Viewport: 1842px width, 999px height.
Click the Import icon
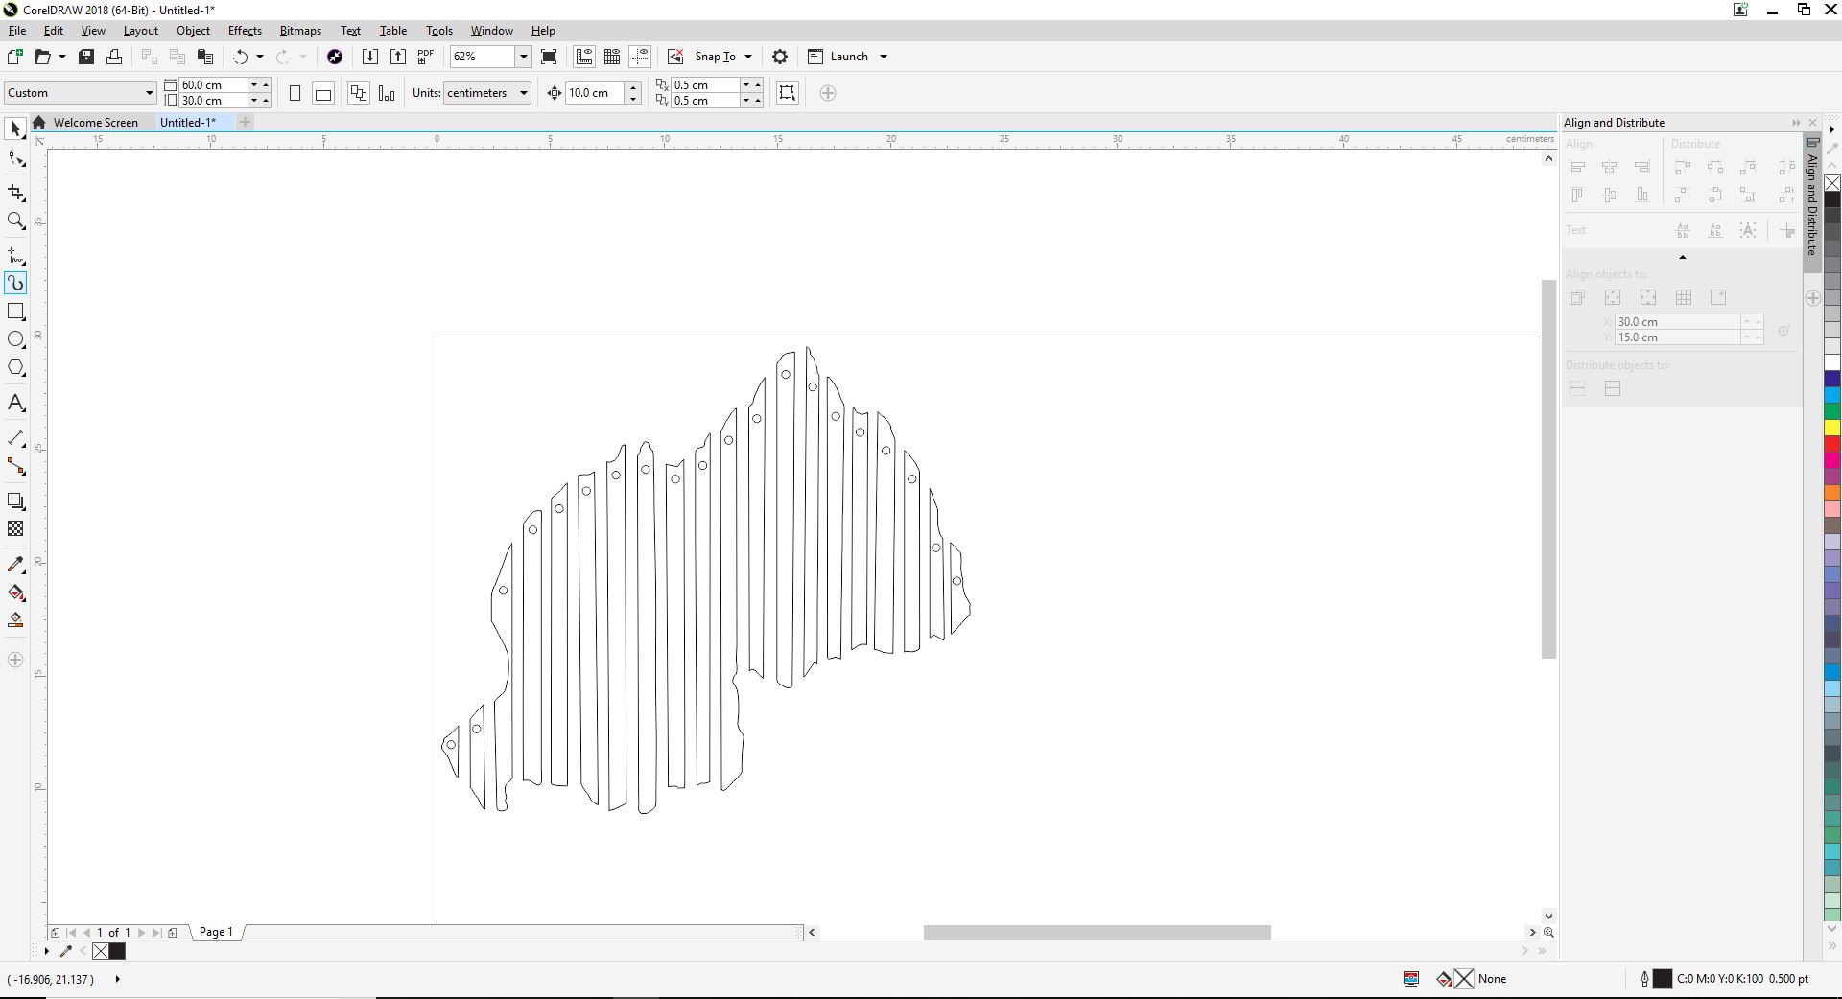click(x=369, y=57)
